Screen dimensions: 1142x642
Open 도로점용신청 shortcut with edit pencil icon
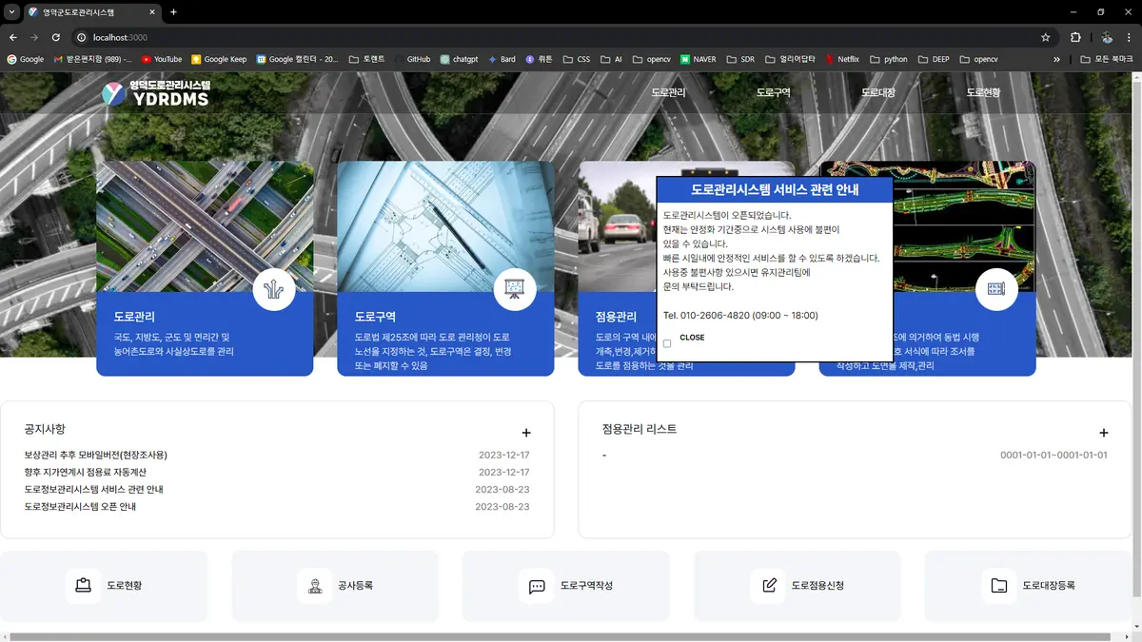797,586
